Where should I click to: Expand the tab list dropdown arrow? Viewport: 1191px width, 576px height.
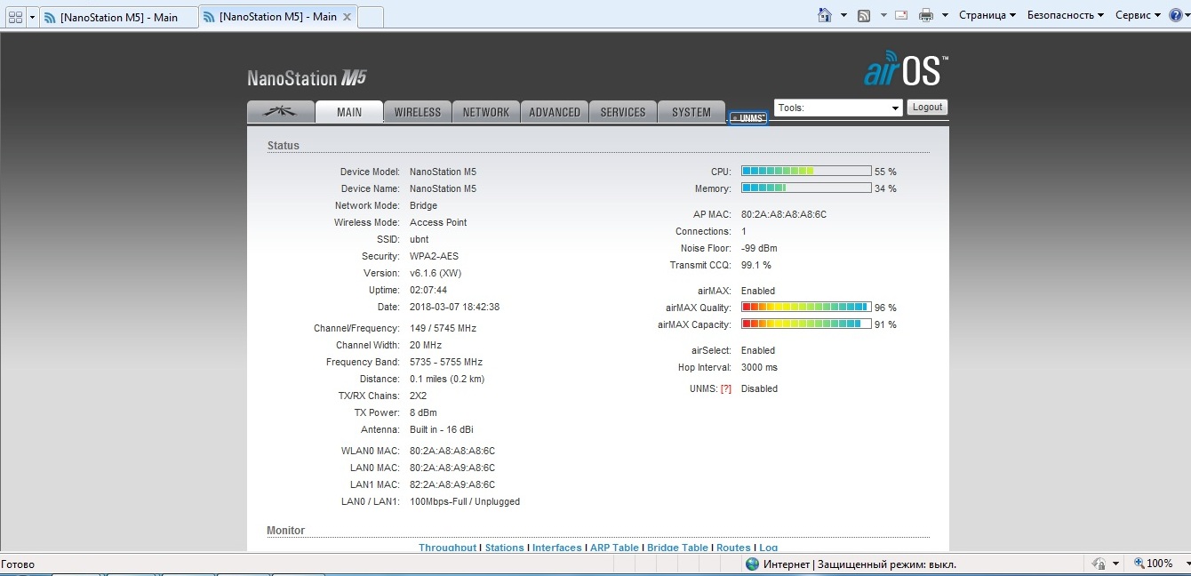pos(33,17)
